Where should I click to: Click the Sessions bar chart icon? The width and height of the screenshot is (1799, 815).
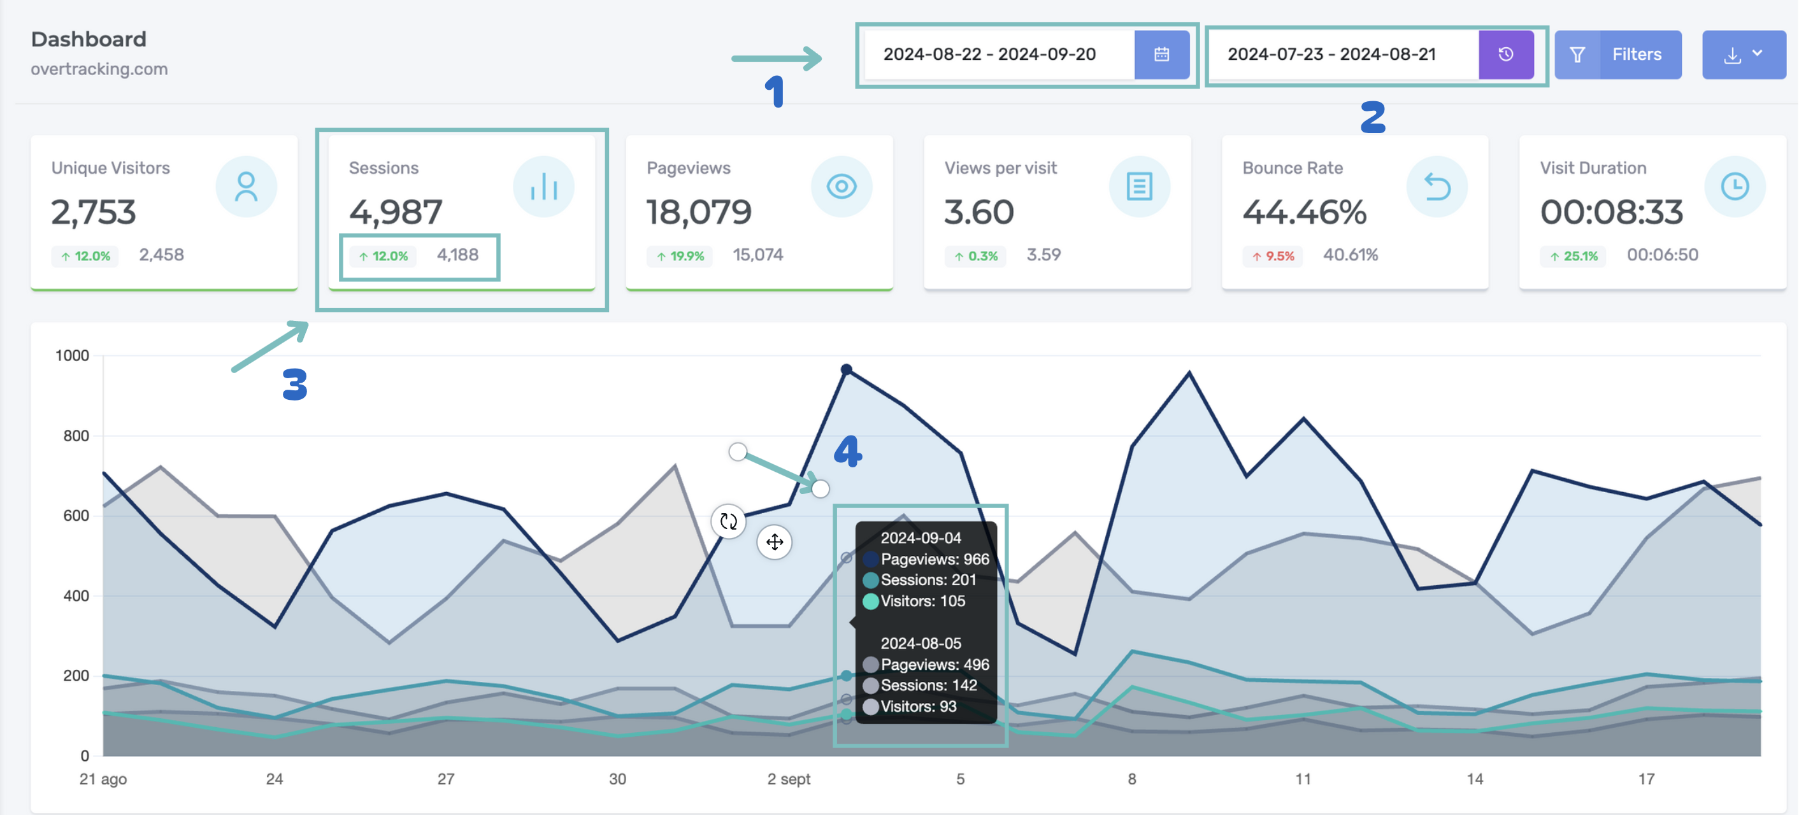click(x=543, y=187)
